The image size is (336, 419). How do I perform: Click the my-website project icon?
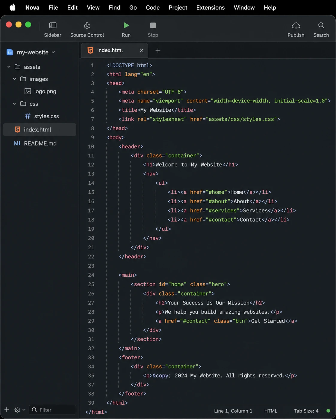tap(10, 52)
